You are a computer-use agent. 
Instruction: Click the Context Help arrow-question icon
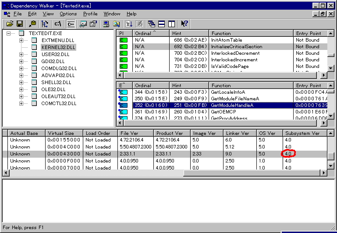[184, 24]
